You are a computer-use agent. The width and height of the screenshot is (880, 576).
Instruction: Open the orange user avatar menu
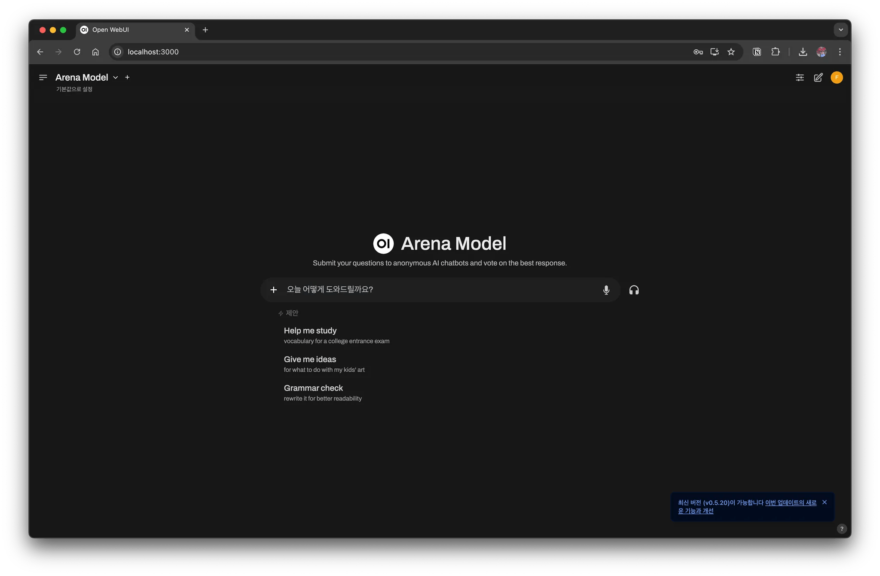837,77
